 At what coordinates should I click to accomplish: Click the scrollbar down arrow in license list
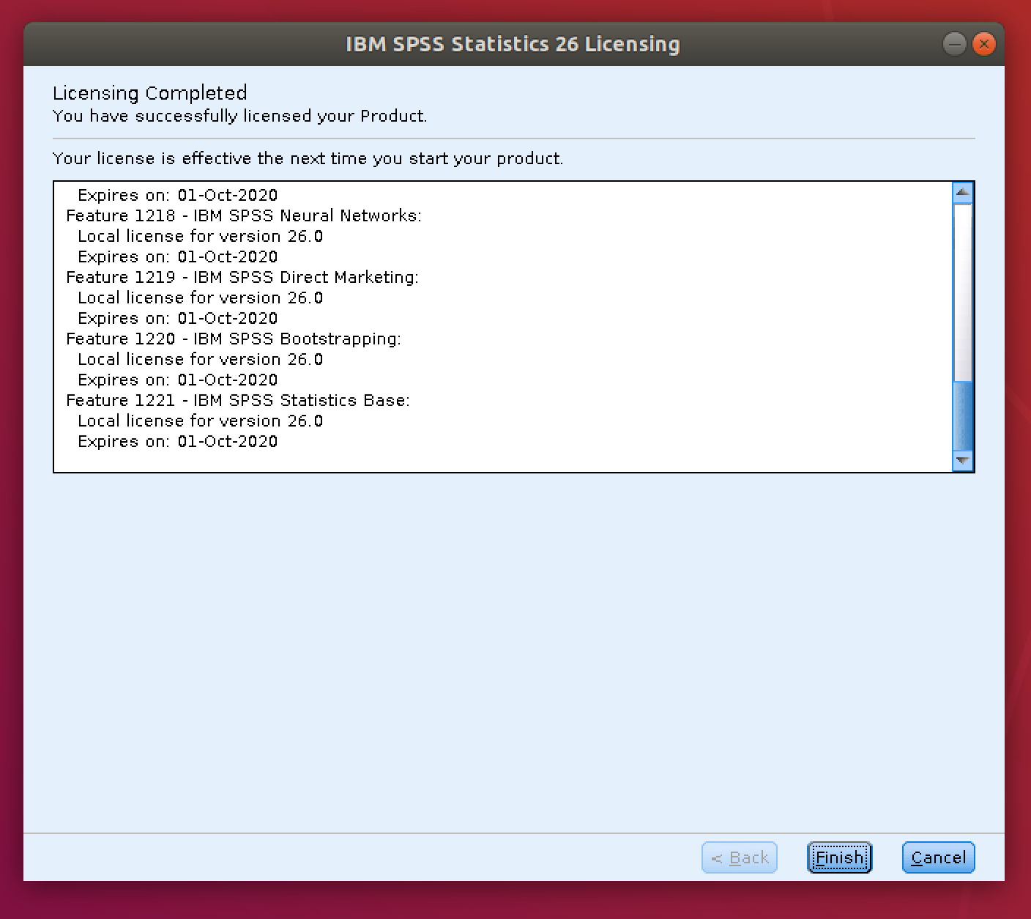(x=963, y=461)
